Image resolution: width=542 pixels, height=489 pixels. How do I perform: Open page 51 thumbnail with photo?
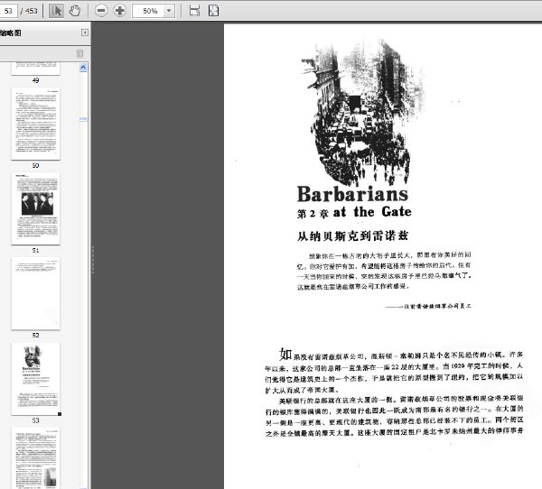click(x=35, y=208)
